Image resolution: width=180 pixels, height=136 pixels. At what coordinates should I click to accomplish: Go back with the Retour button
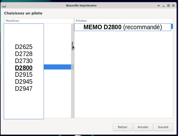(x=123, y=127)
